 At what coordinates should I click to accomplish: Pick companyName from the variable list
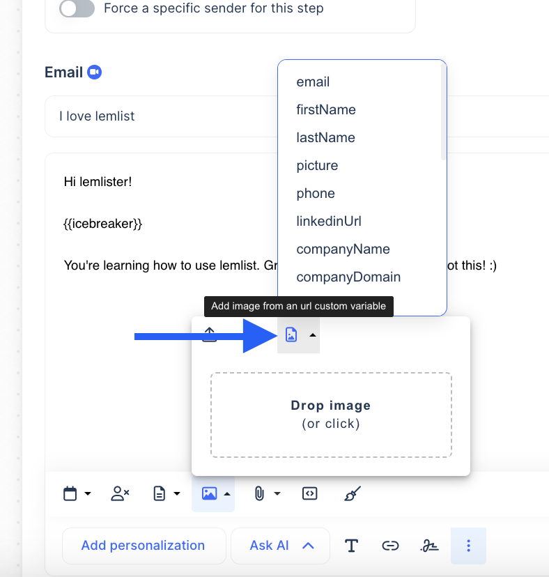pyautogui.click(x=343, y=249)
